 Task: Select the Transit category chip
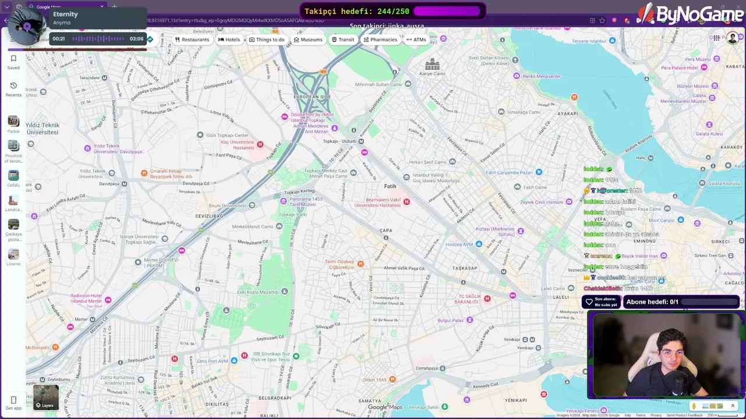343,40
